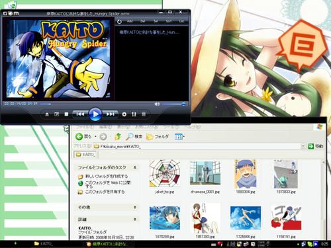Open GOM preferences gear icon

coord(124,114)
